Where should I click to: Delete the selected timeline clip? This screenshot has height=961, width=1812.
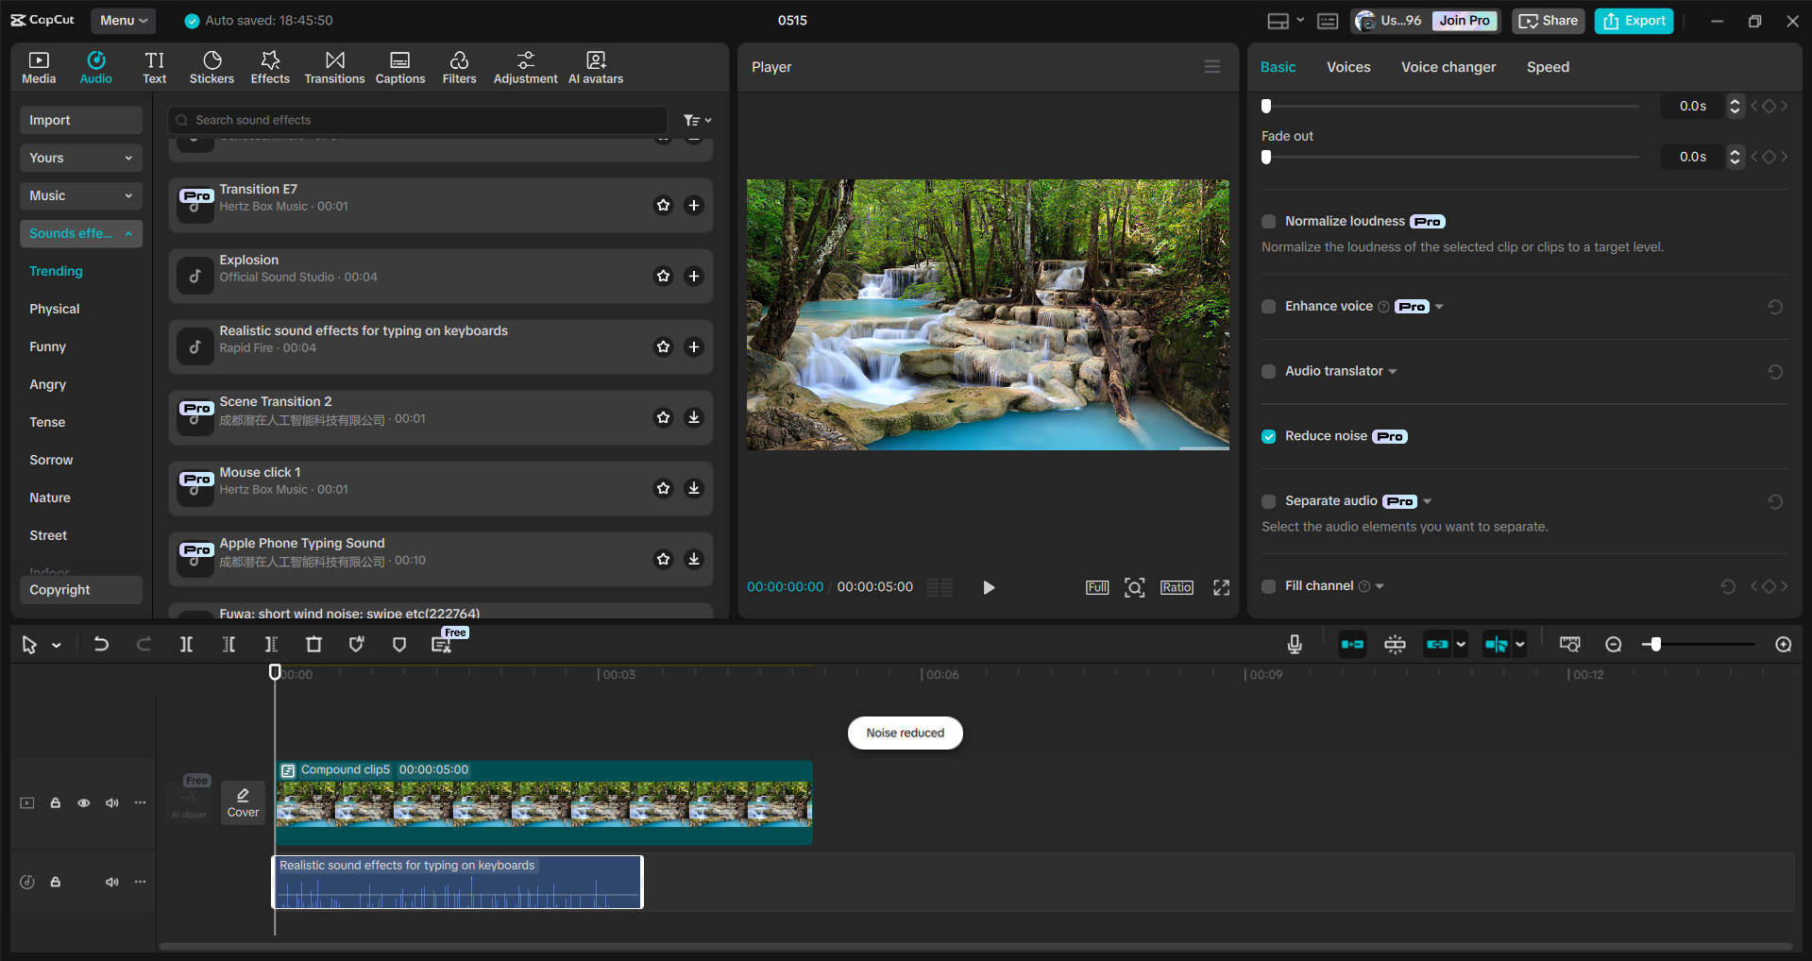tap(313, 644)
